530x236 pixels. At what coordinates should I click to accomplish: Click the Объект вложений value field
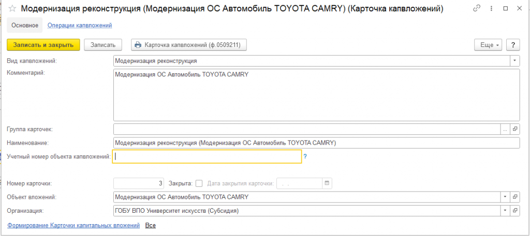pos(307,197)
